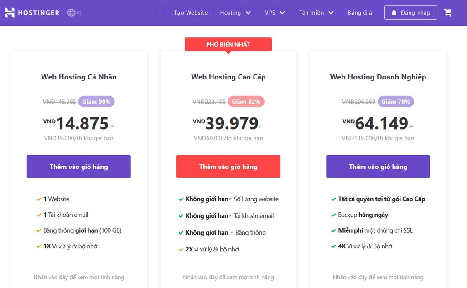
Task: Click the Hostinger logo icon
Action: pos(10,13)
